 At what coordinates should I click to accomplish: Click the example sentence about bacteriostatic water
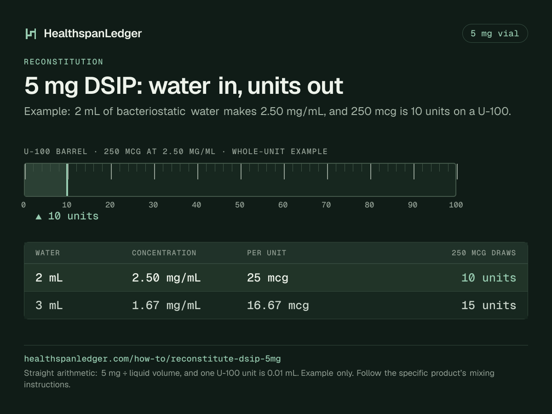pos(267,111)
